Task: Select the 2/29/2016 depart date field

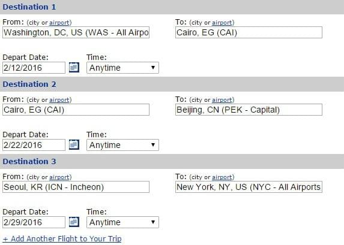Action: 34,222
